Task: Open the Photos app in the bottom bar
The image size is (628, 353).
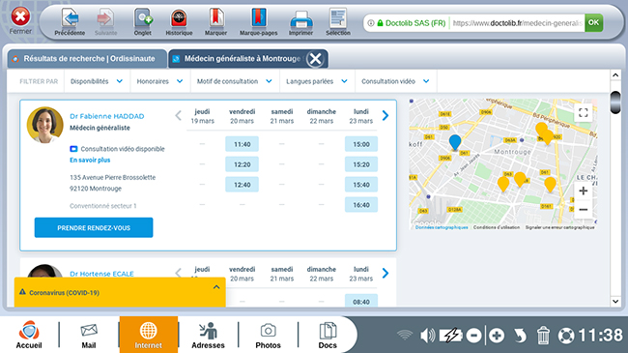Action: [268, 336]
